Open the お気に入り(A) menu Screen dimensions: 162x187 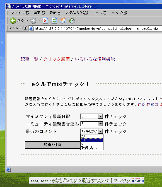click(x=77, y=13)
